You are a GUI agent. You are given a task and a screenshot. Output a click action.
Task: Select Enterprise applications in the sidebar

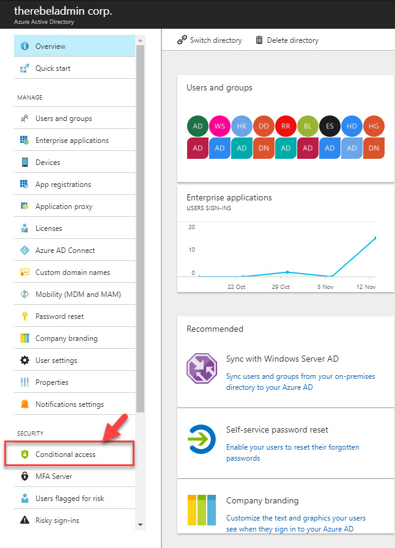click(75, 140)
